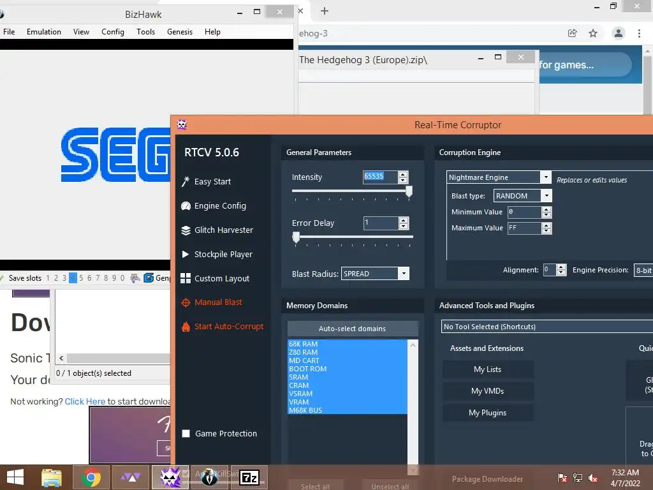Open the Blast Radius SPREAD dropdown
The width and height of the screenshot is (653, 490).
[x=404, y=273]
